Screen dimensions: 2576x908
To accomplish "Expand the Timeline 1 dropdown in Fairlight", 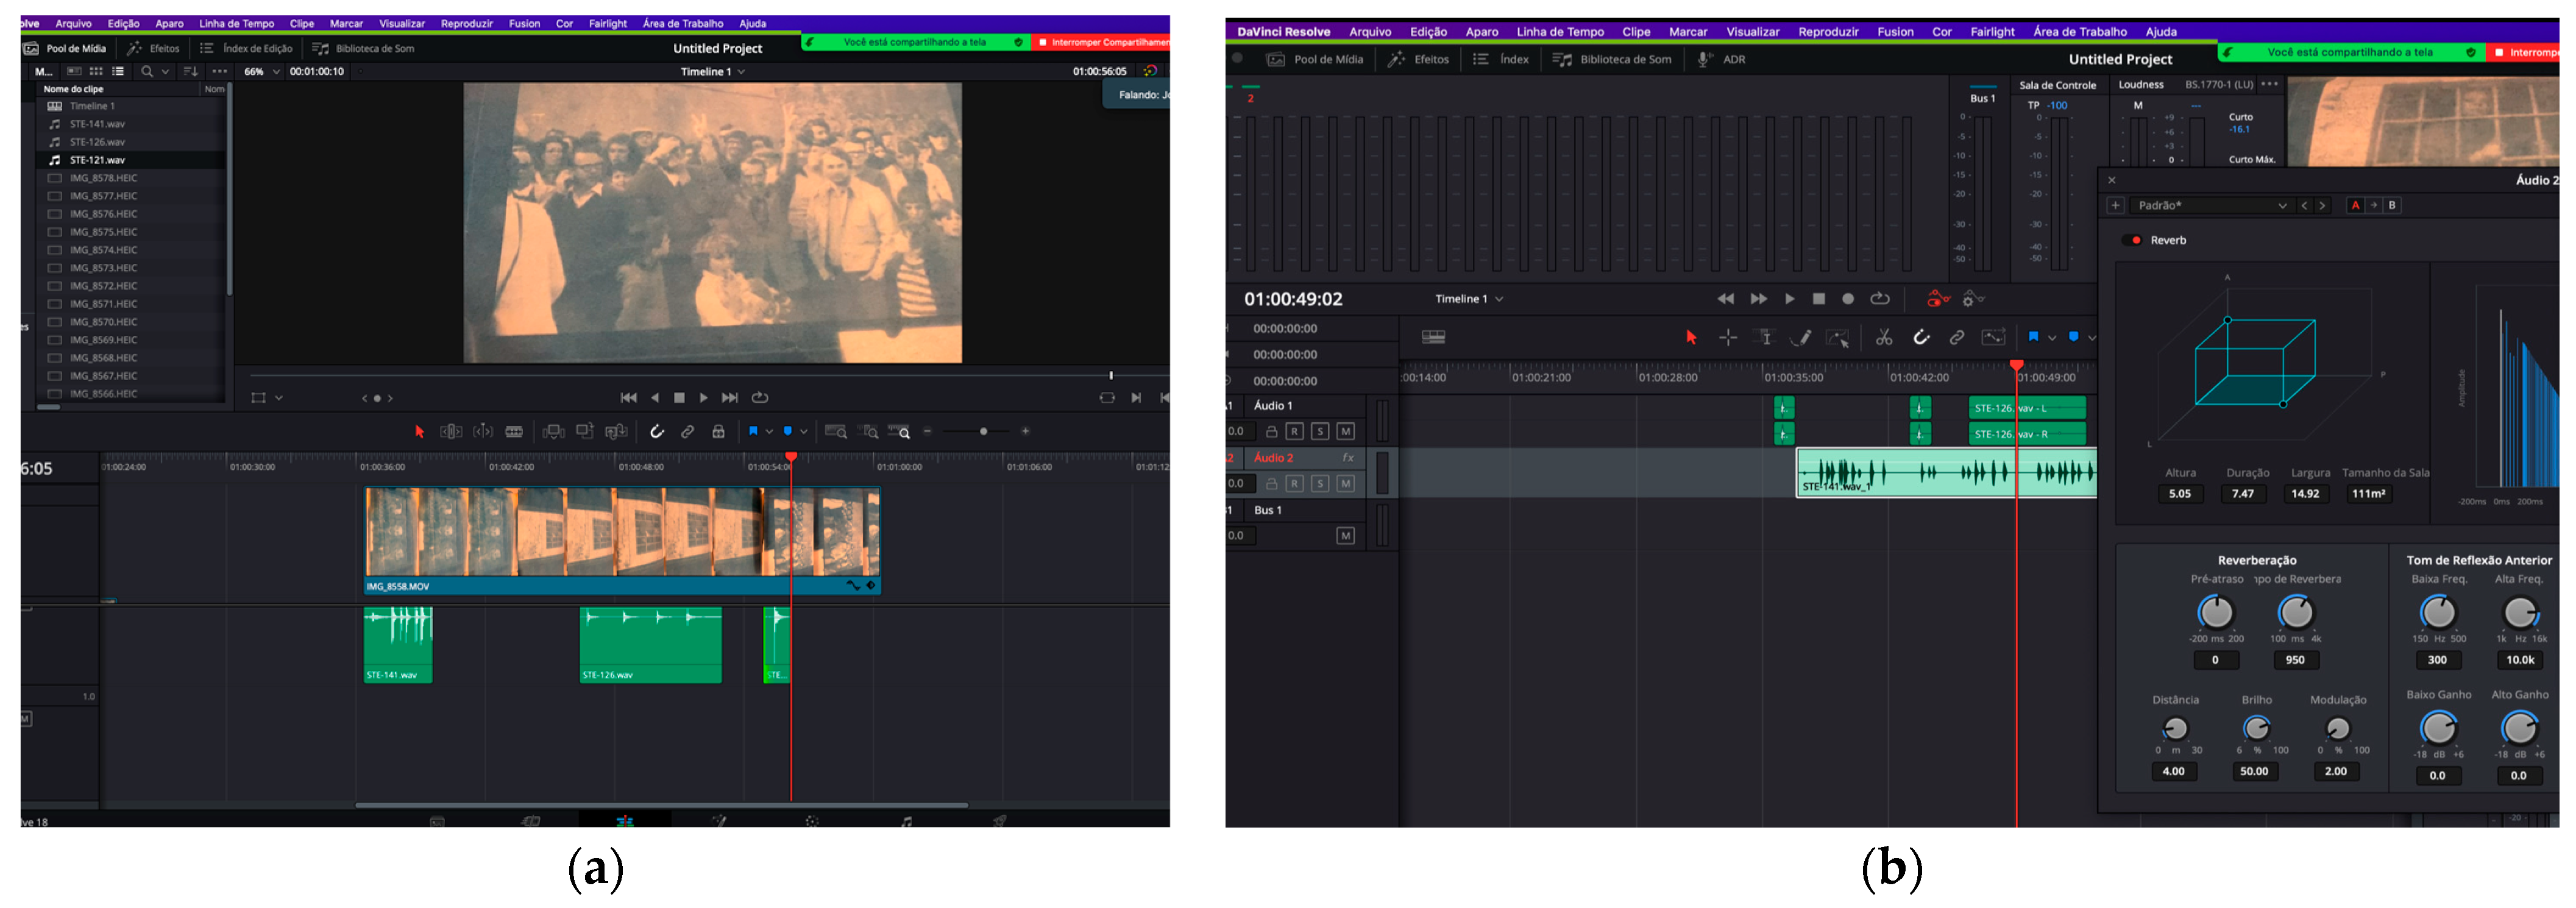I will [x=1469, y=299].
